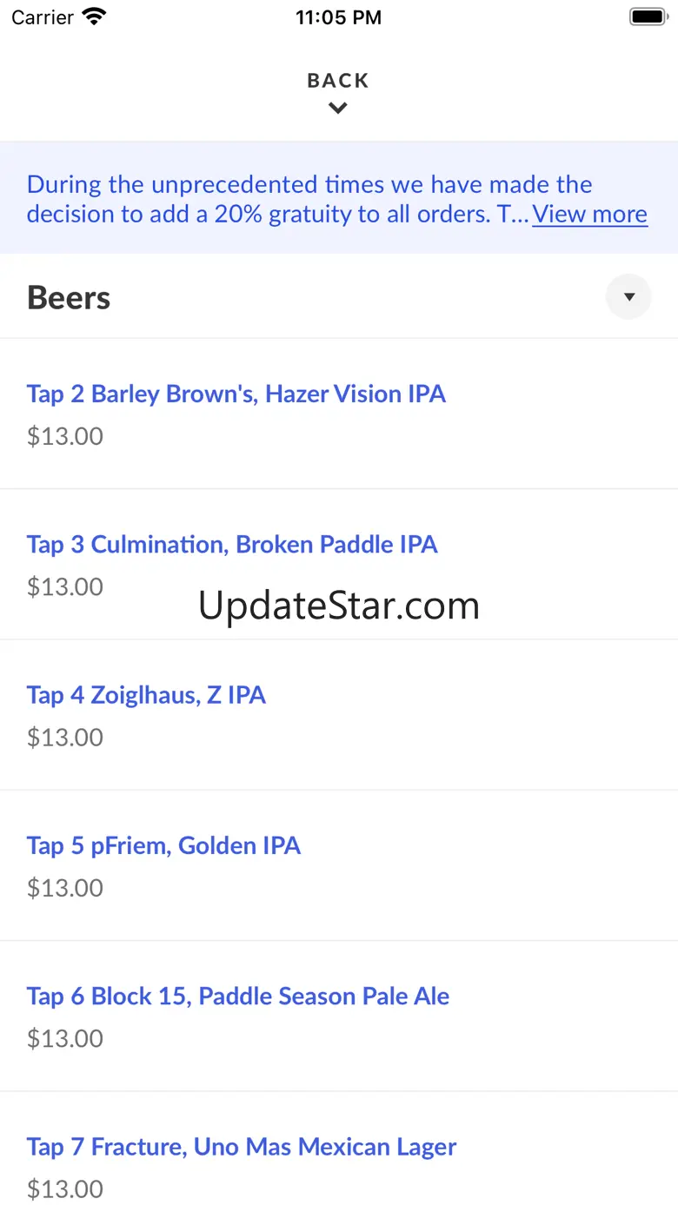Tap the Carrier label in status bar
Image resolution: width=678 pixels, height=1205 pixels.
(x=43, y=17)
